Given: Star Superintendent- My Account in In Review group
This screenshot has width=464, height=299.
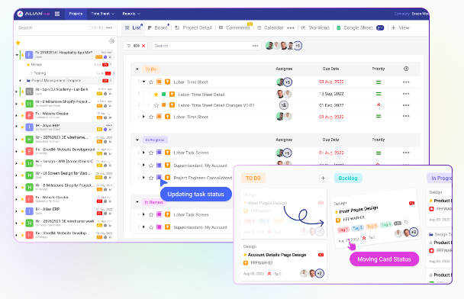Looking at the screenshot, I should [151, 227].
